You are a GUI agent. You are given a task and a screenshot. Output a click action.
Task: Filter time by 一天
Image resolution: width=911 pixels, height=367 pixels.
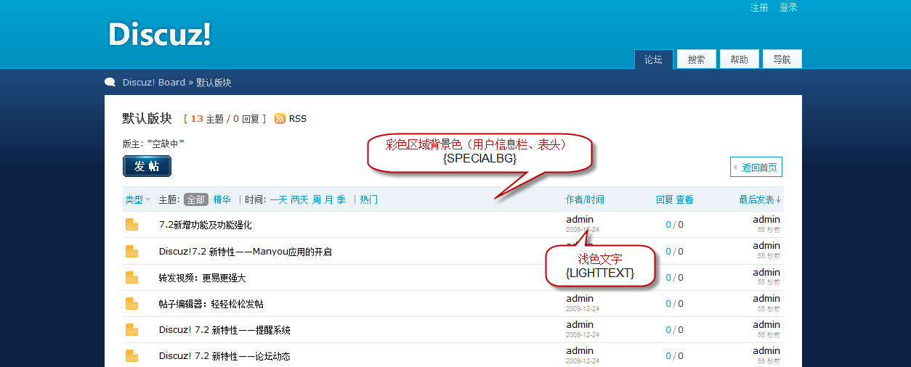coord(279,199)
